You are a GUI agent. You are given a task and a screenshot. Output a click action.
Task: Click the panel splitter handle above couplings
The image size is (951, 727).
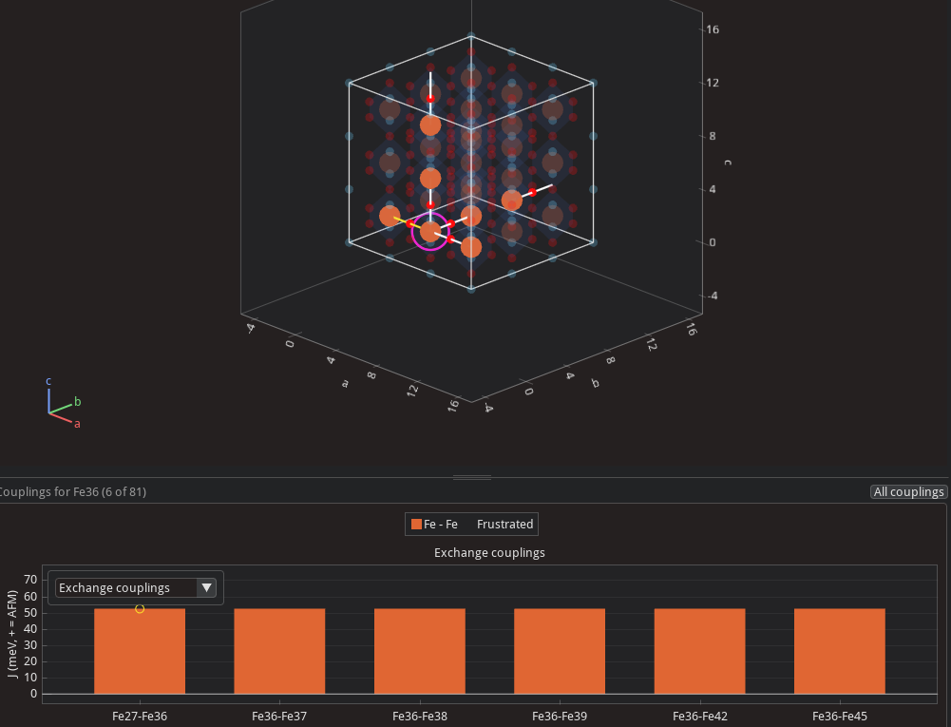click(472, 478)
